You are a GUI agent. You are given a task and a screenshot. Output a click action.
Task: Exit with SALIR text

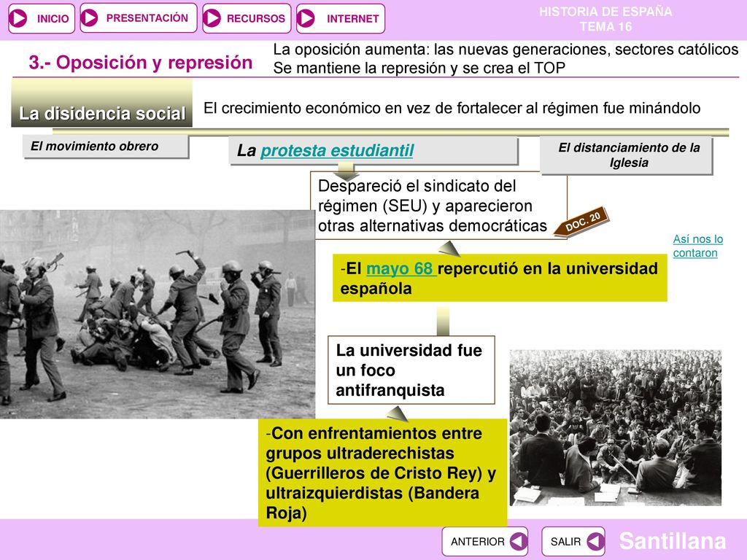point(565,542)
